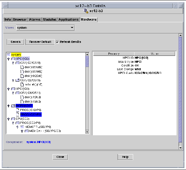Click document icon for PROC P0 under MCPU
The height and width of the screenshot is (170, 186).
18,110
